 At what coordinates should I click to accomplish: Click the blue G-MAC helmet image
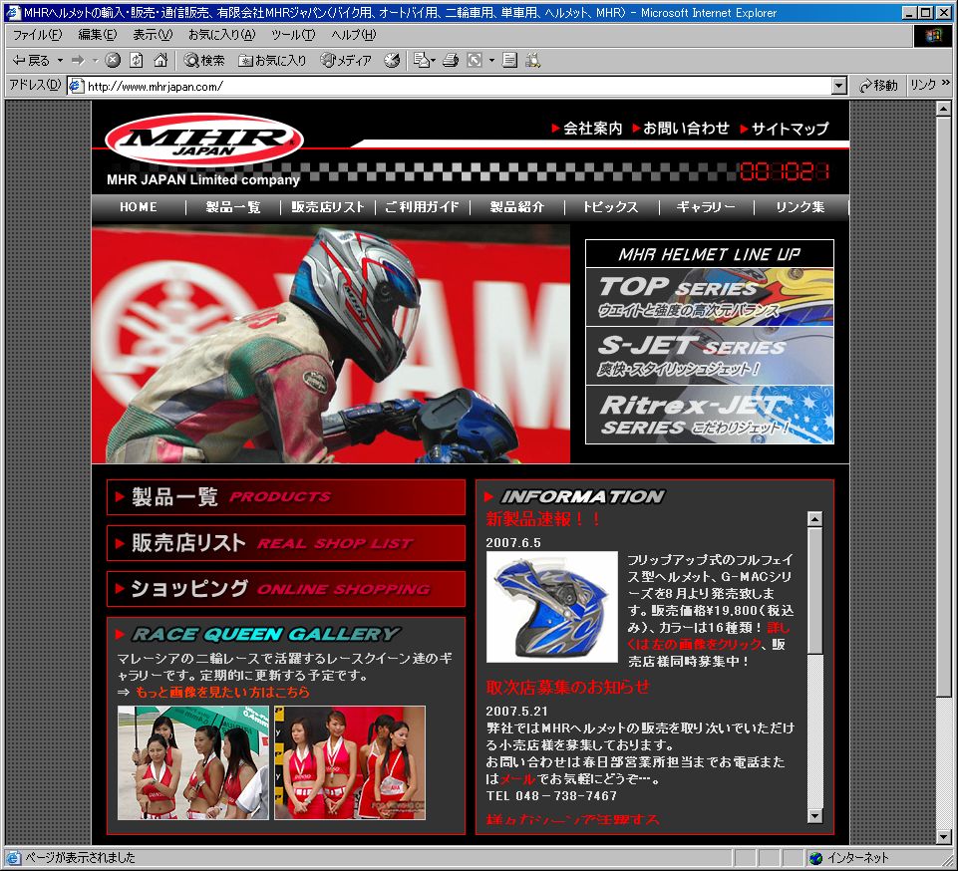coord(551,606)
